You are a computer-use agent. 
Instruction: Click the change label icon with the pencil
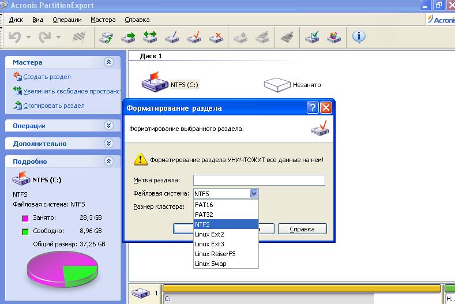click(x=172, y=37)
